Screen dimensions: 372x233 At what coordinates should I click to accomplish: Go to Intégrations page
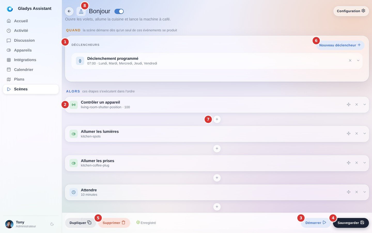31,60
